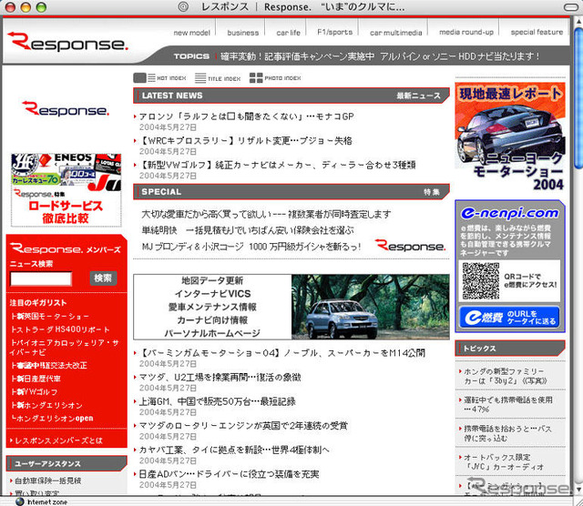Open the business tab
Image resolution: width=583 pixels, height=506 pixels.
243,33
